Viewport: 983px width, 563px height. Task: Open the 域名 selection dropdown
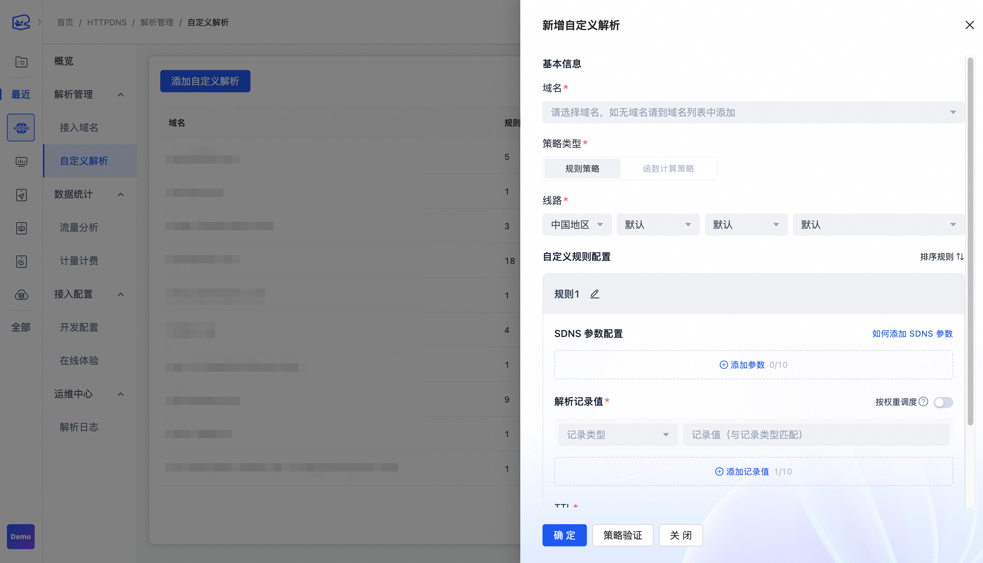tap(753, 113)
